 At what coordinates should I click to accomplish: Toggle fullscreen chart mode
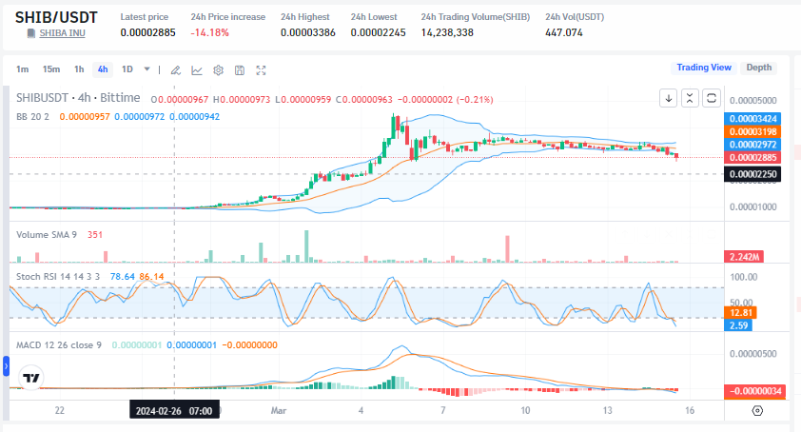[261, 70]
